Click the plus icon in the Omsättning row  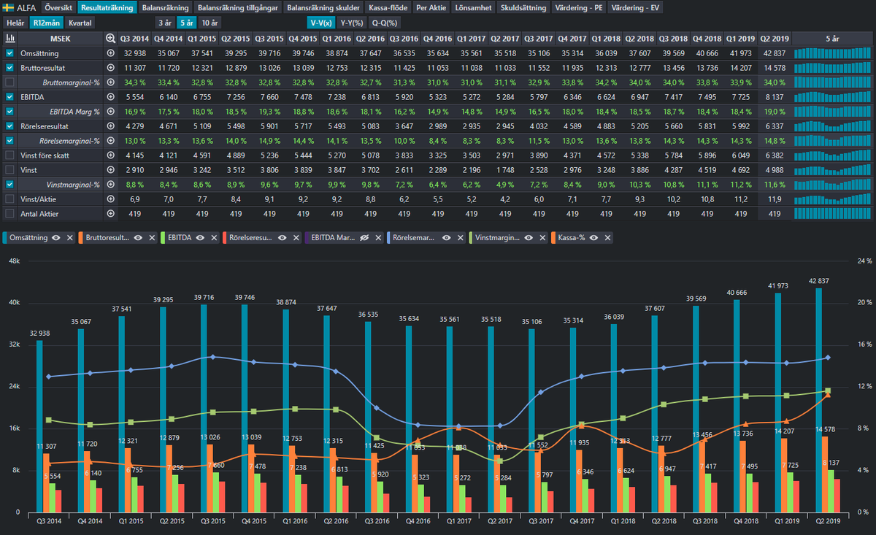pos(111,53)
